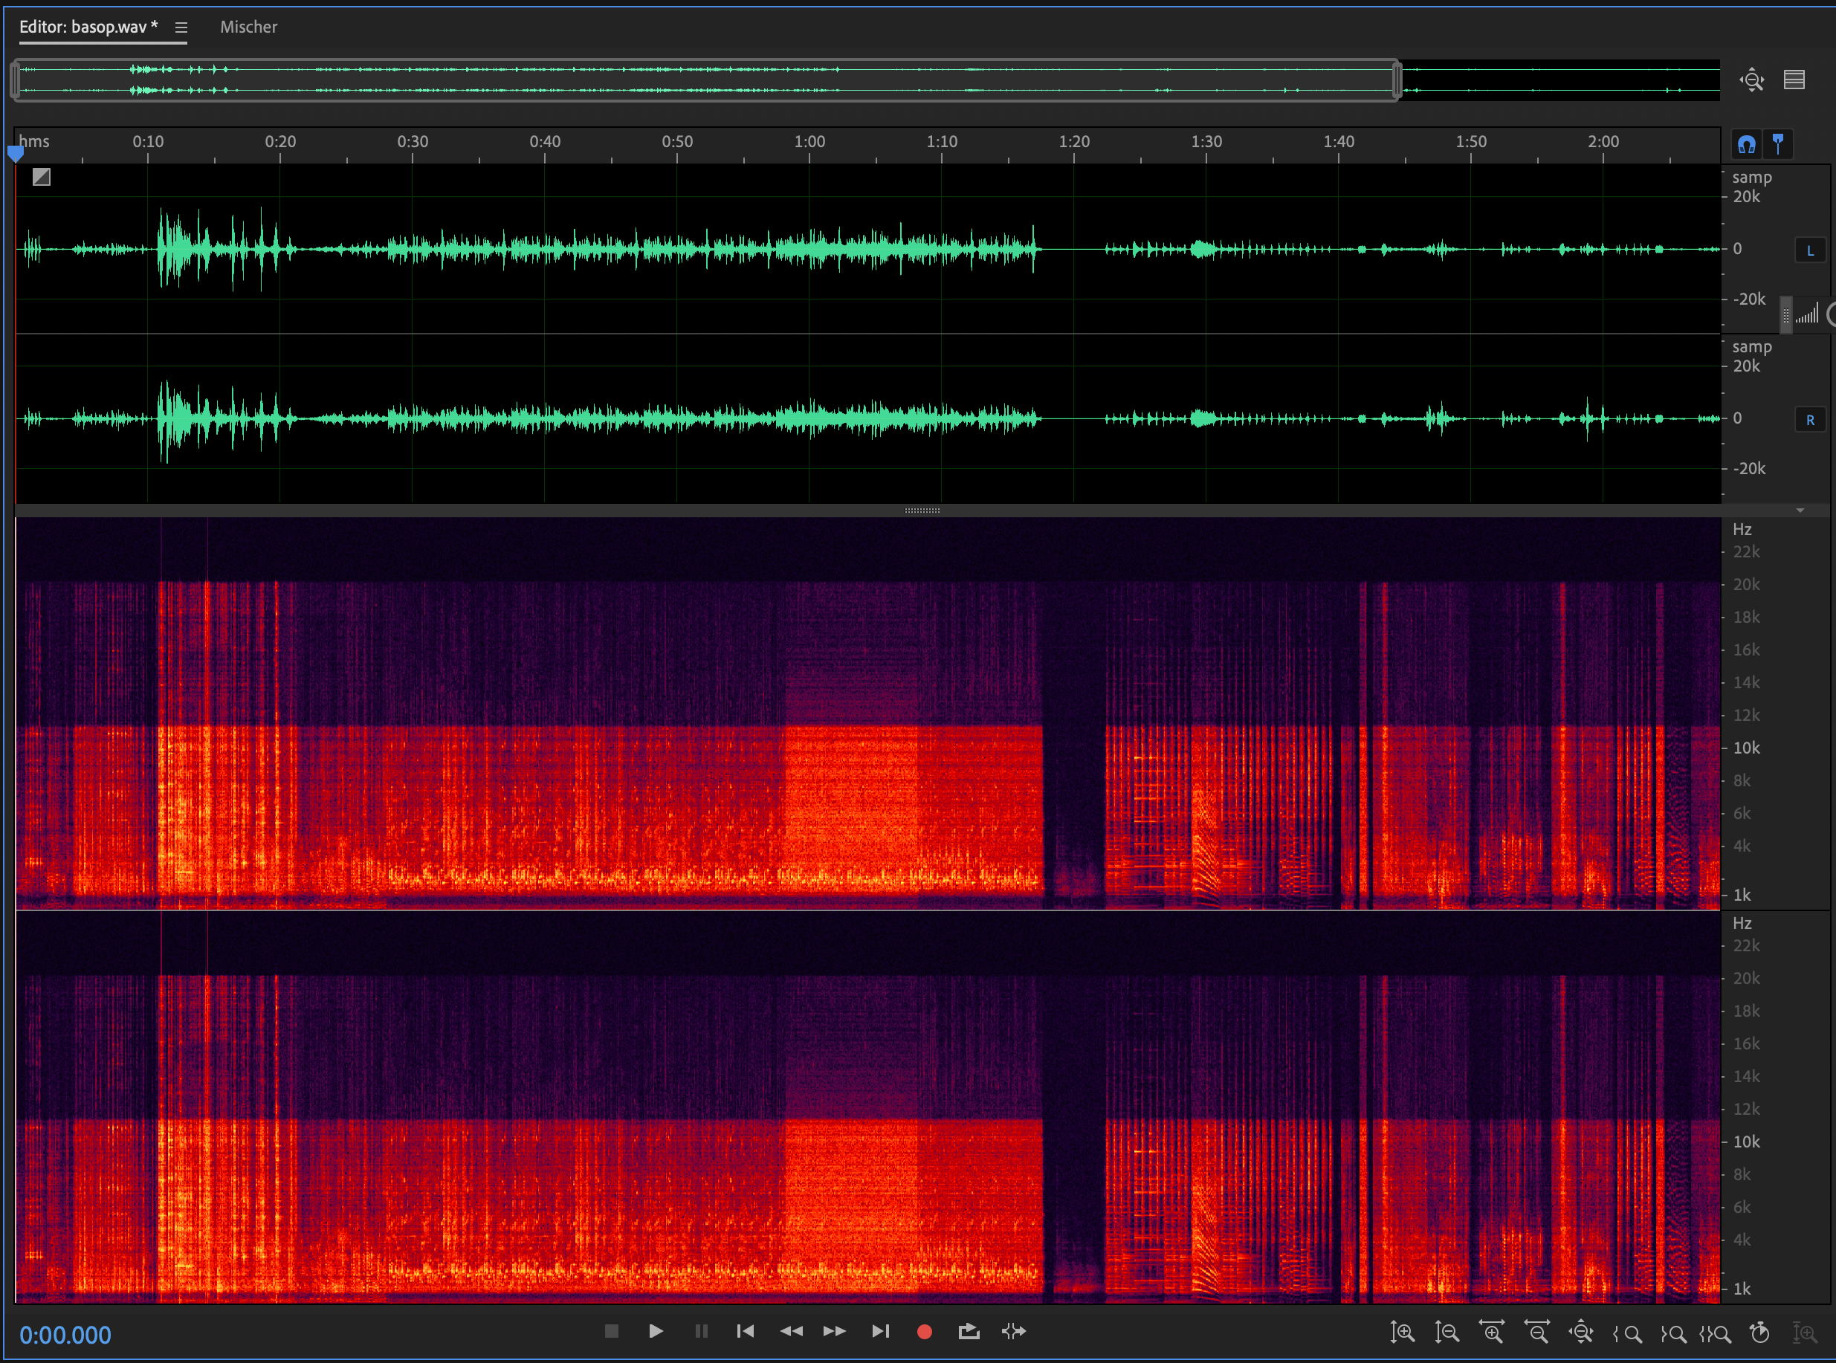Click Zoom In Amplitude icon

pos(1402,1333)
